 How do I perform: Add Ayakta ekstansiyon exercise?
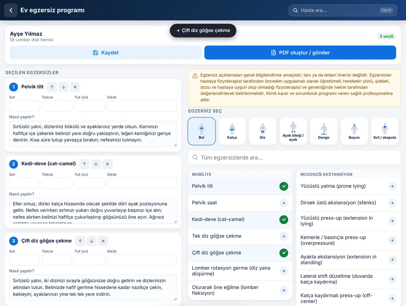[392, 260]
